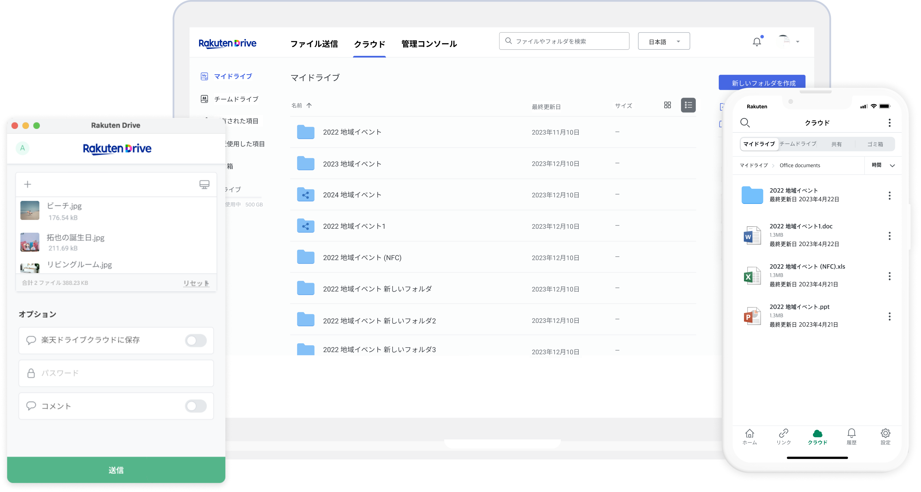The width and height of the screenshot is (921, 492).
Task: Tap the search magnifier in phone app
Action: [x=745, y=123]
